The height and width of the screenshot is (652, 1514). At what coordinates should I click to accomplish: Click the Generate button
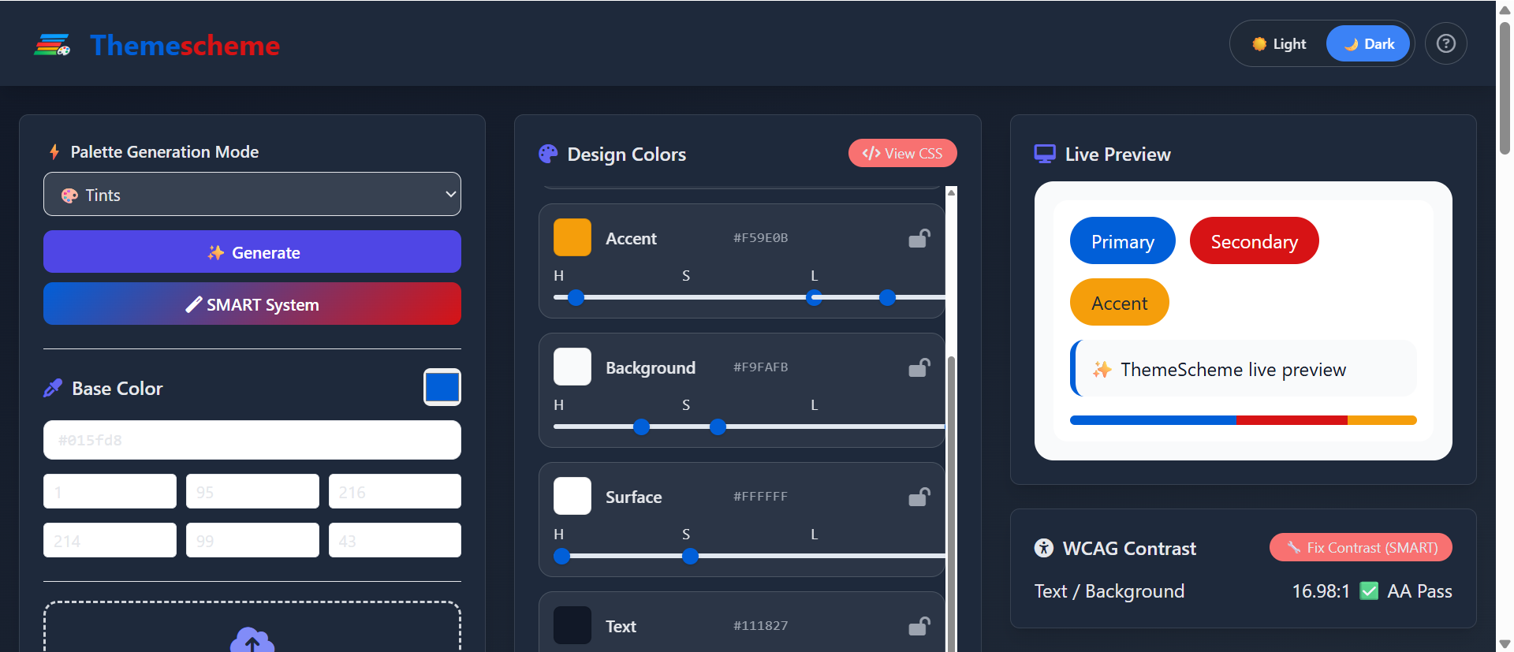click(x=252, y=252)
